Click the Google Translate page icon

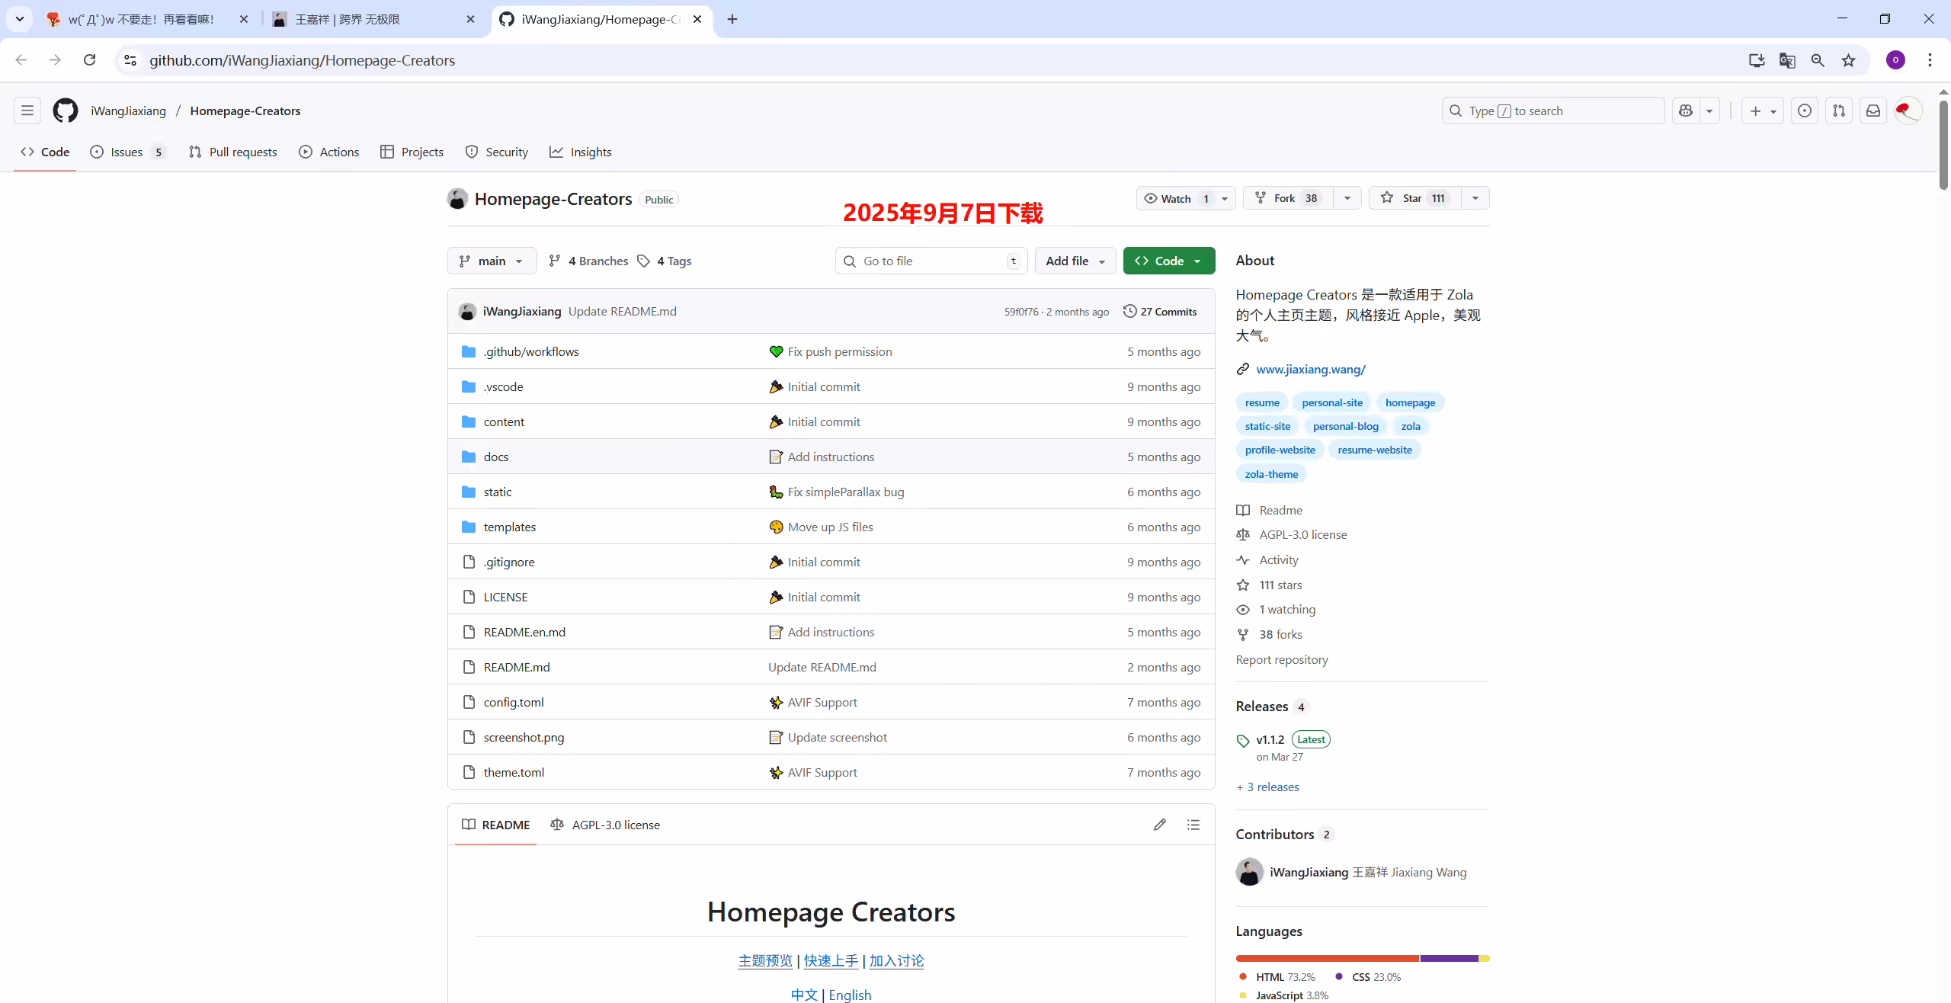click(x=1787, y=60)
